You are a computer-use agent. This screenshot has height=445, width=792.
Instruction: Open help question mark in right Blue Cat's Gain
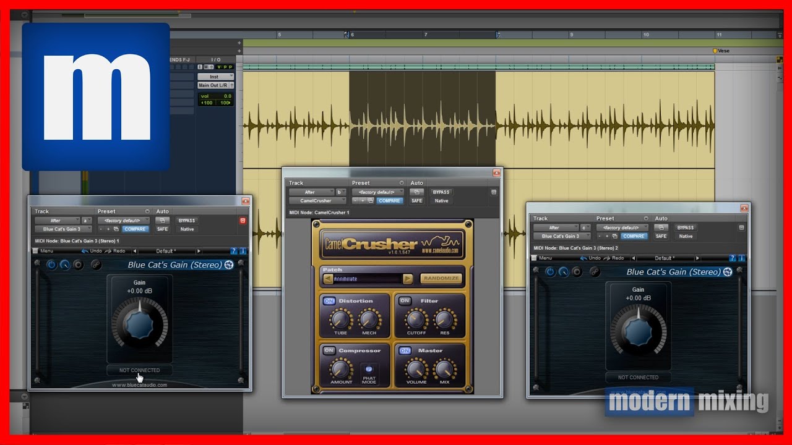click(x=733, y=258)
